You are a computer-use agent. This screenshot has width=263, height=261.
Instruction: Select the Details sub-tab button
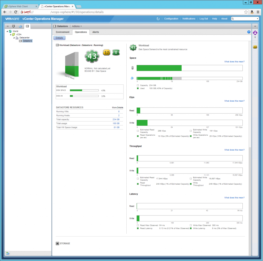tap(59, 38)
